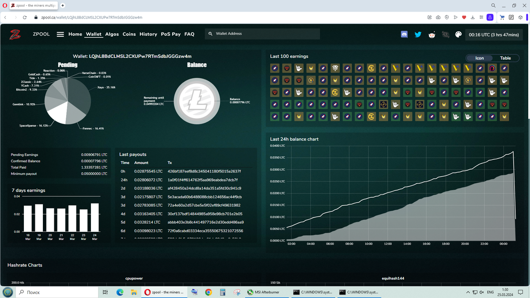Screen dimensions: 530x298
Task: Open the FAQ menu item
Action: point(189,34)
